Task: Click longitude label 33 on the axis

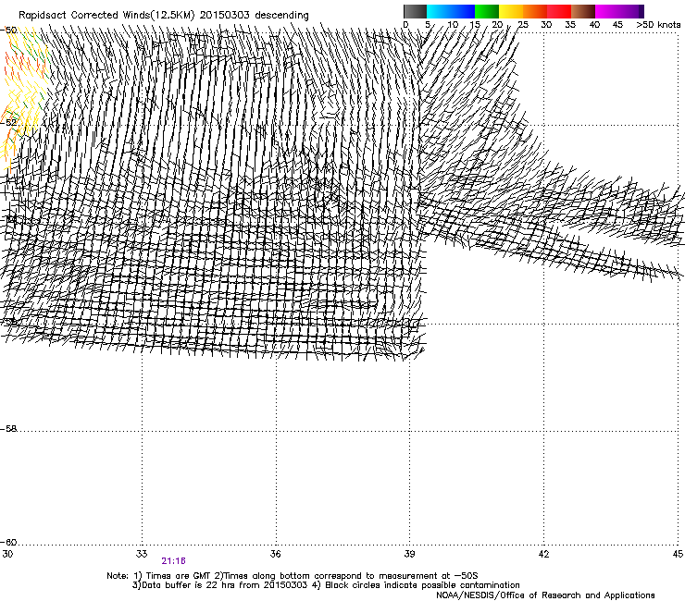Action: tap(142, 554)
